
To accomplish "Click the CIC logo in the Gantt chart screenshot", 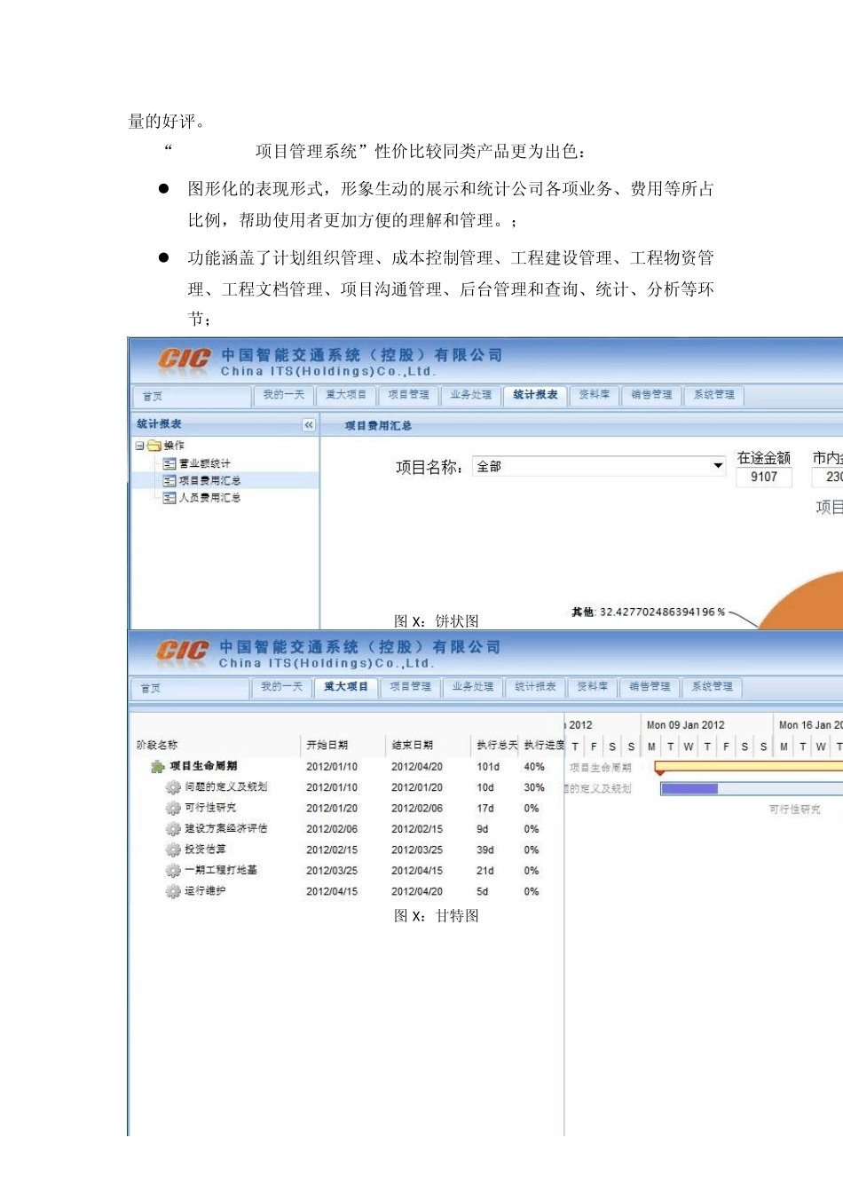I will point(183,651).
